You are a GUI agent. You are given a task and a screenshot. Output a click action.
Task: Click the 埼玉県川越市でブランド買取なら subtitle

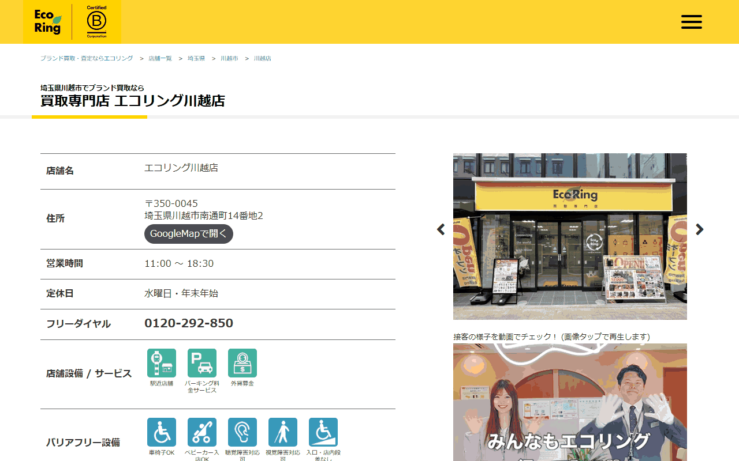point(92,88)
